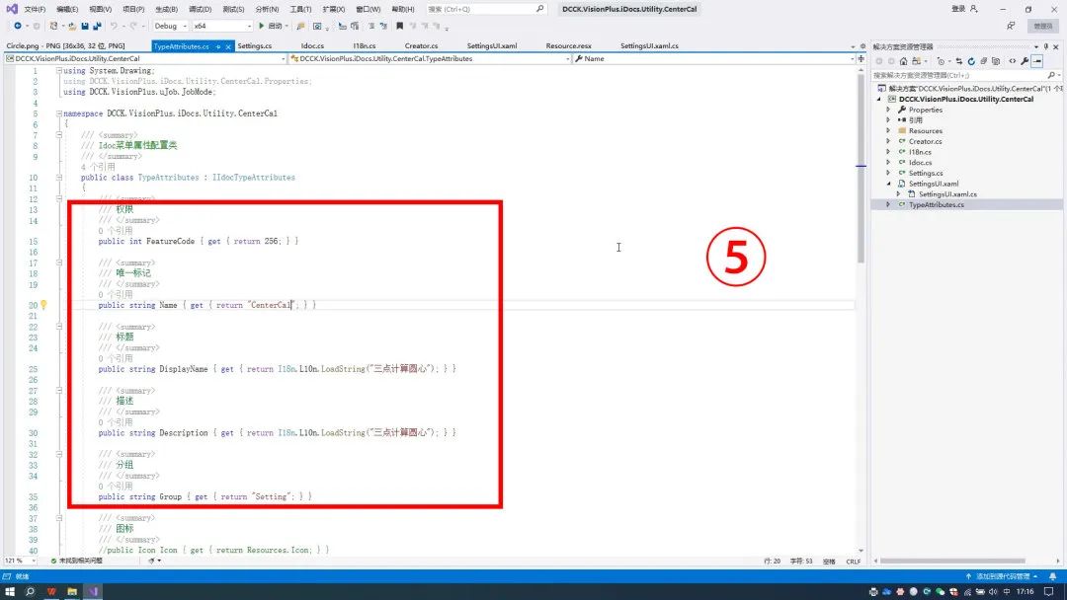The image size is (1067, 600).
Task: Click the sync with active document icon
Action: tap(958, 61)
